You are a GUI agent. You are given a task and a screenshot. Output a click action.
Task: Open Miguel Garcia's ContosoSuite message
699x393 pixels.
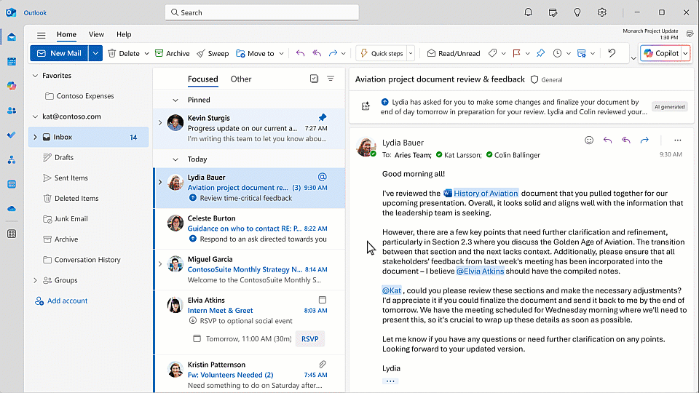(x=250, y=269)
